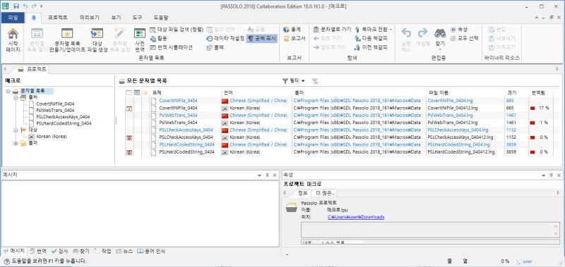Click 데이터 재설정 command

click(225, 39)
